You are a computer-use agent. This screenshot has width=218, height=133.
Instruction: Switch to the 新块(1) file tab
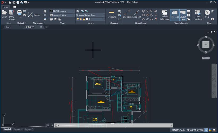[x=31, y=27]
